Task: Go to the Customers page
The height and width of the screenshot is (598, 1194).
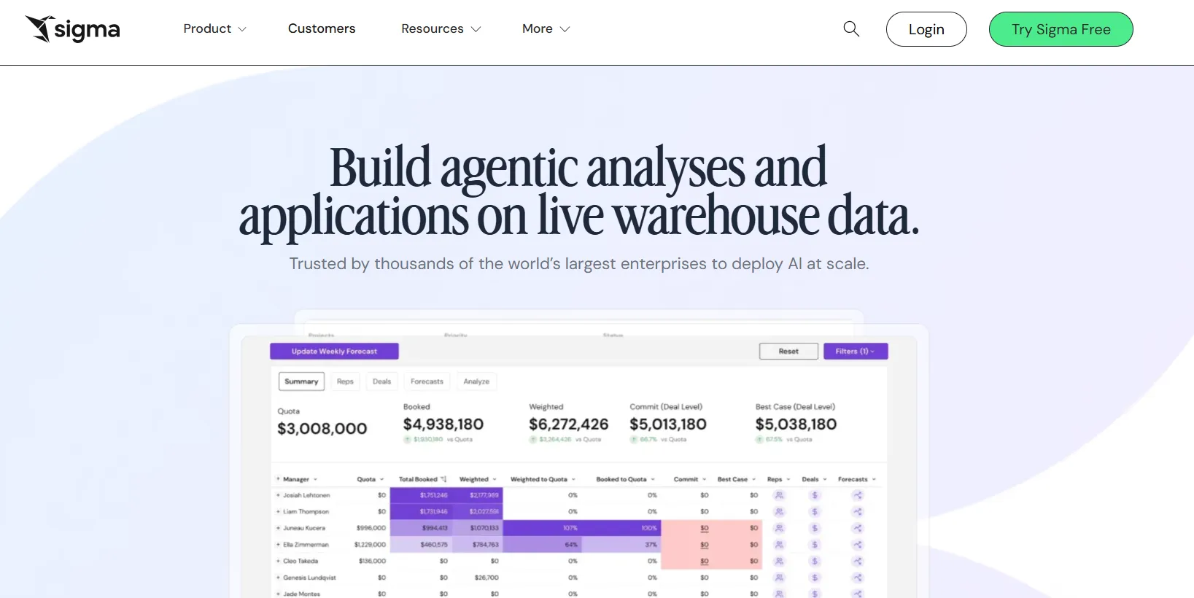Action: tap(322, 29)
